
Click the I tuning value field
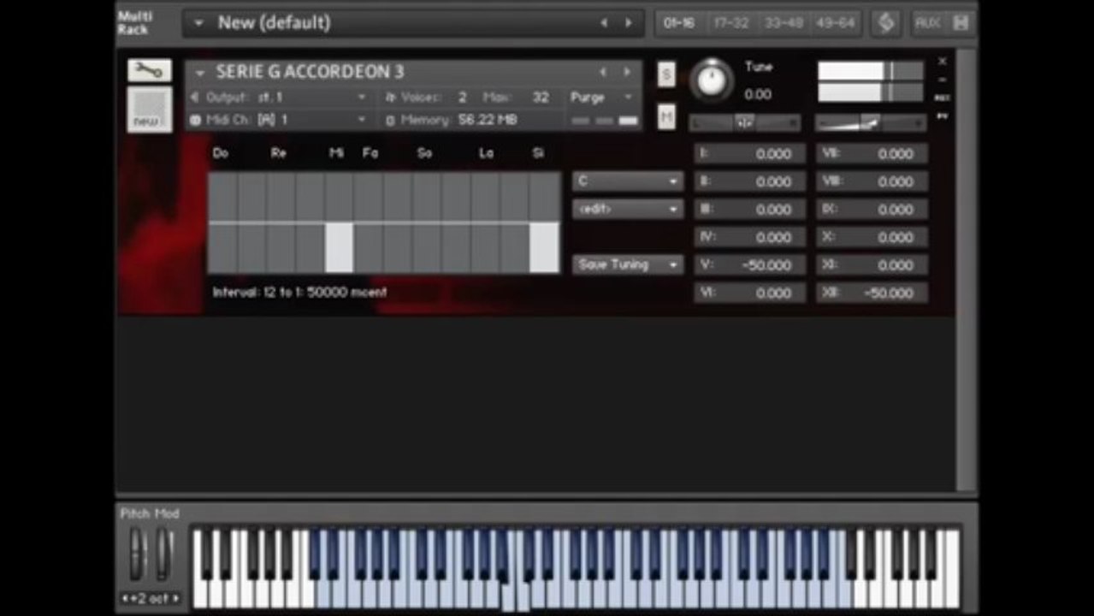749,154
